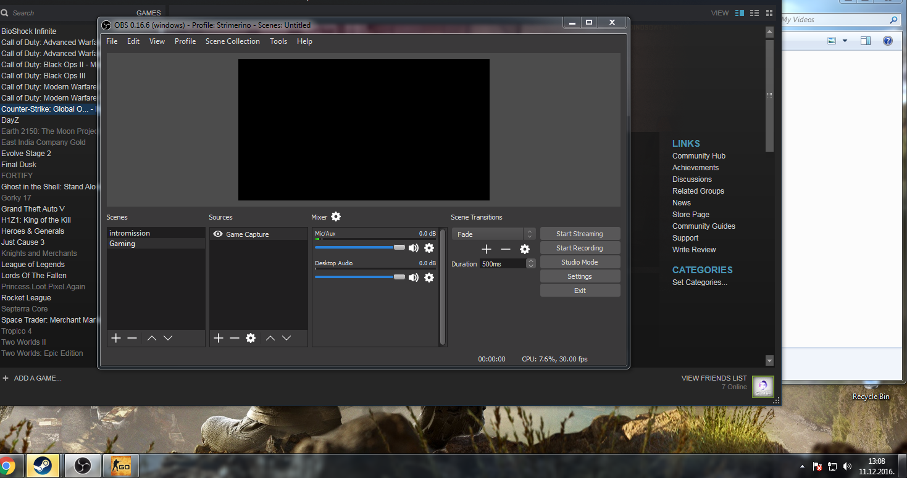
Task: Click ADD A GAME in Steam
Action: click(32, 378)
